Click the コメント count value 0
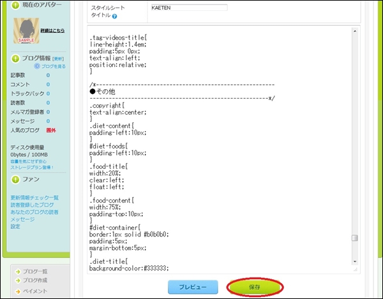Viewport: 383px width, 299px height. point(48,84)
